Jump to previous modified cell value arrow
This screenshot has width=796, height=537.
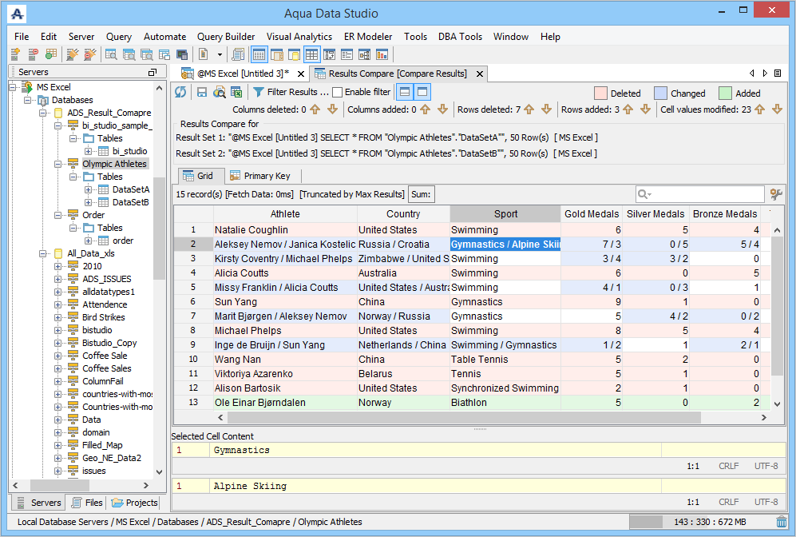tap(761, 109)
